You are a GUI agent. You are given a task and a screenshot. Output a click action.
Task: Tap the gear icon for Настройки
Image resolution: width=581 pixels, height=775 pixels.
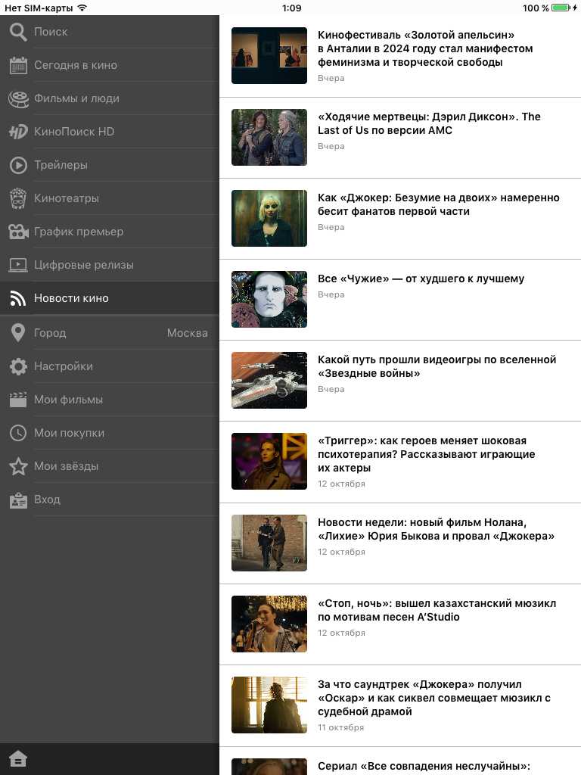point(18,366)
